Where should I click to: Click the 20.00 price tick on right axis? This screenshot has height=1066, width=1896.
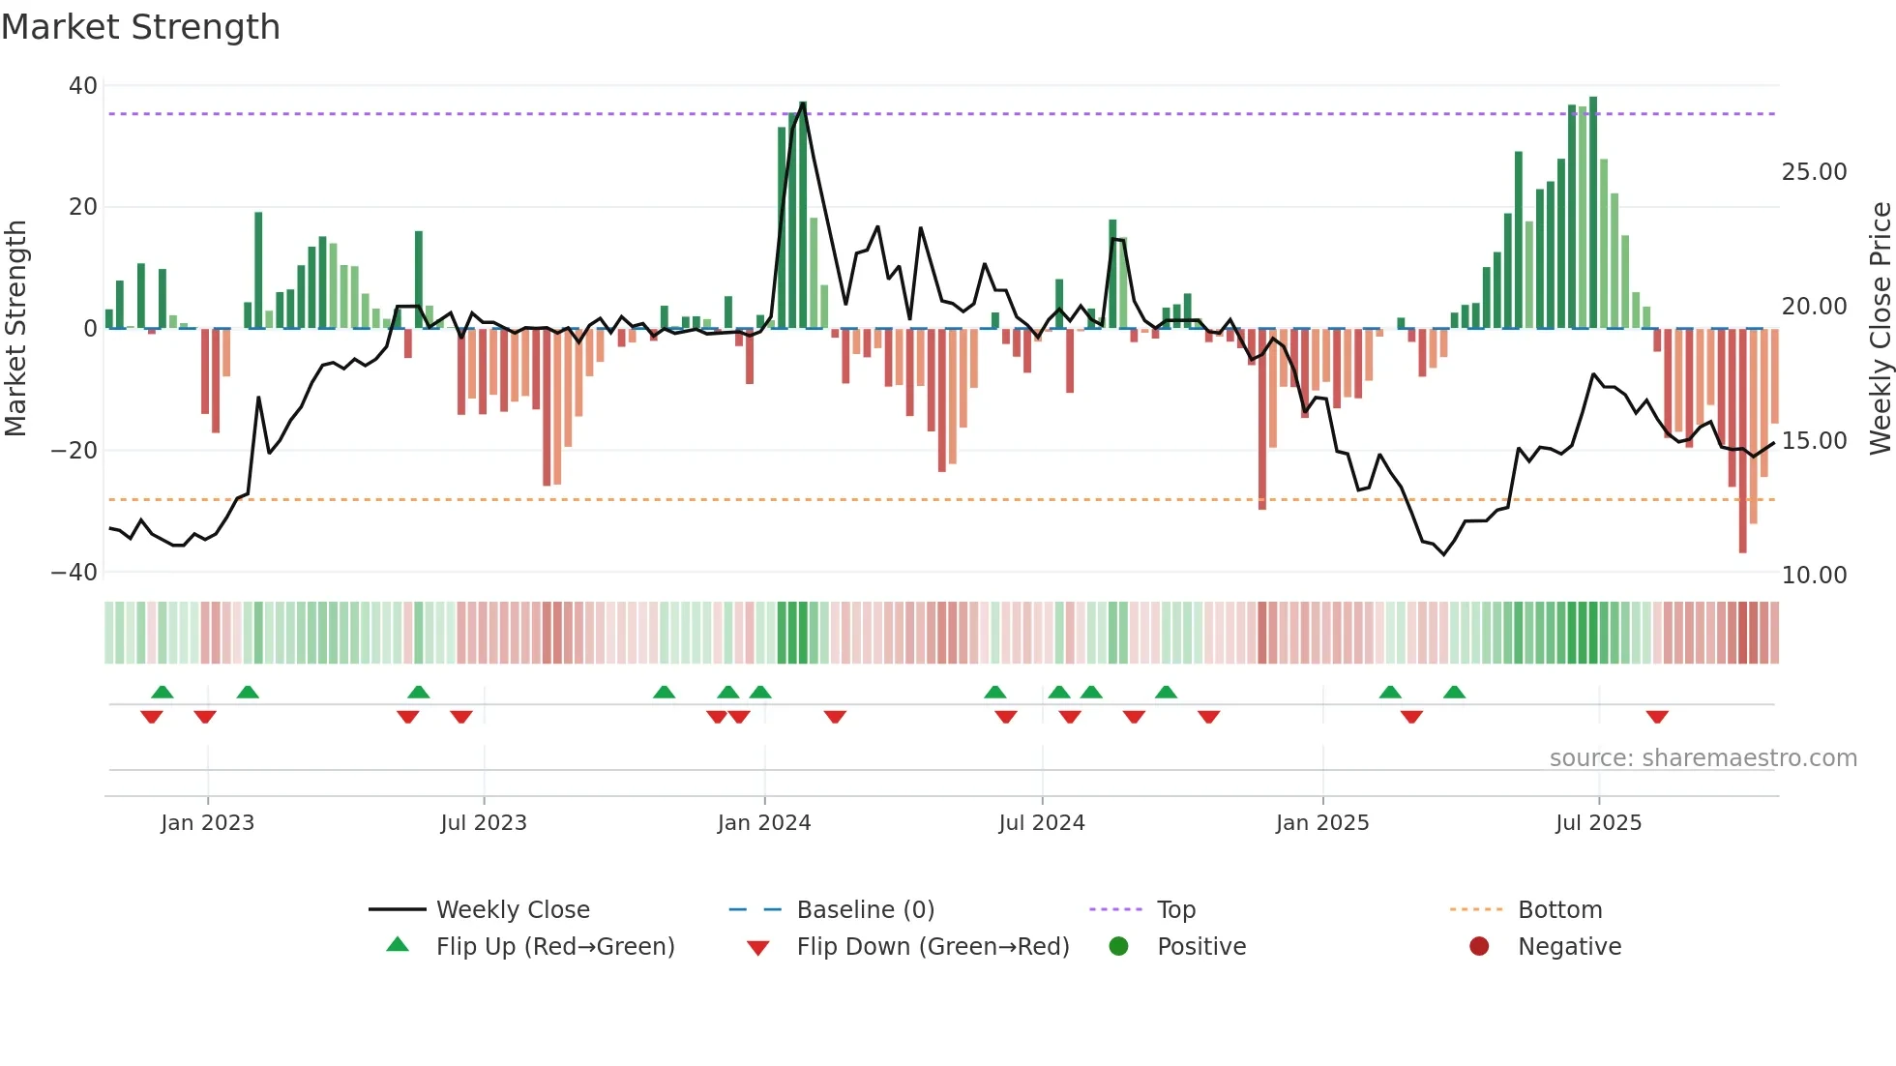tap(1815, 307)
